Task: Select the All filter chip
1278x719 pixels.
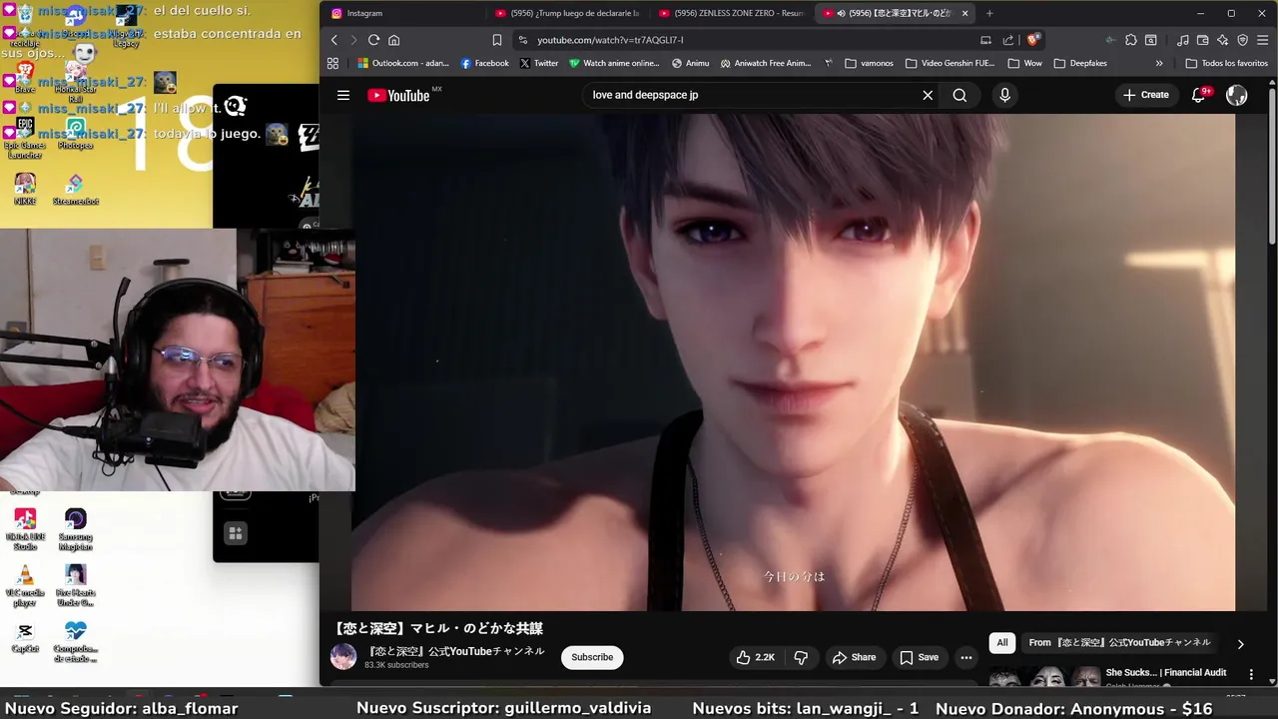Action: pyautogui.click(x=1002, y=643)
